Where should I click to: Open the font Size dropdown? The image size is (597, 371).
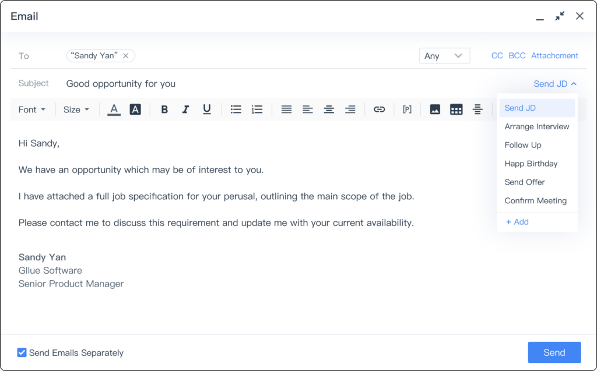click(76, 109)
